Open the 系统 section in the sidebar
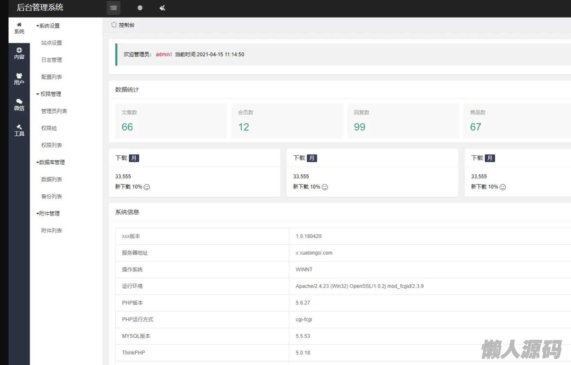 pos(19,28)
